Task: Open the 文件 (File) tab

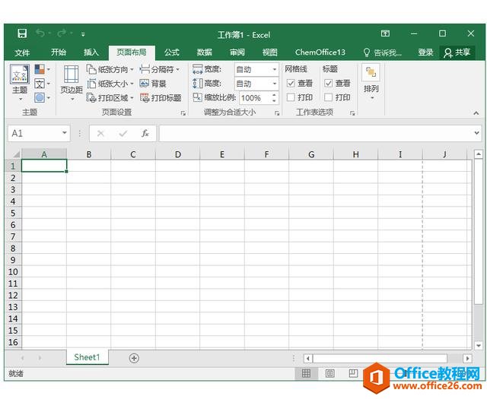Action: [x=22, y=52]
